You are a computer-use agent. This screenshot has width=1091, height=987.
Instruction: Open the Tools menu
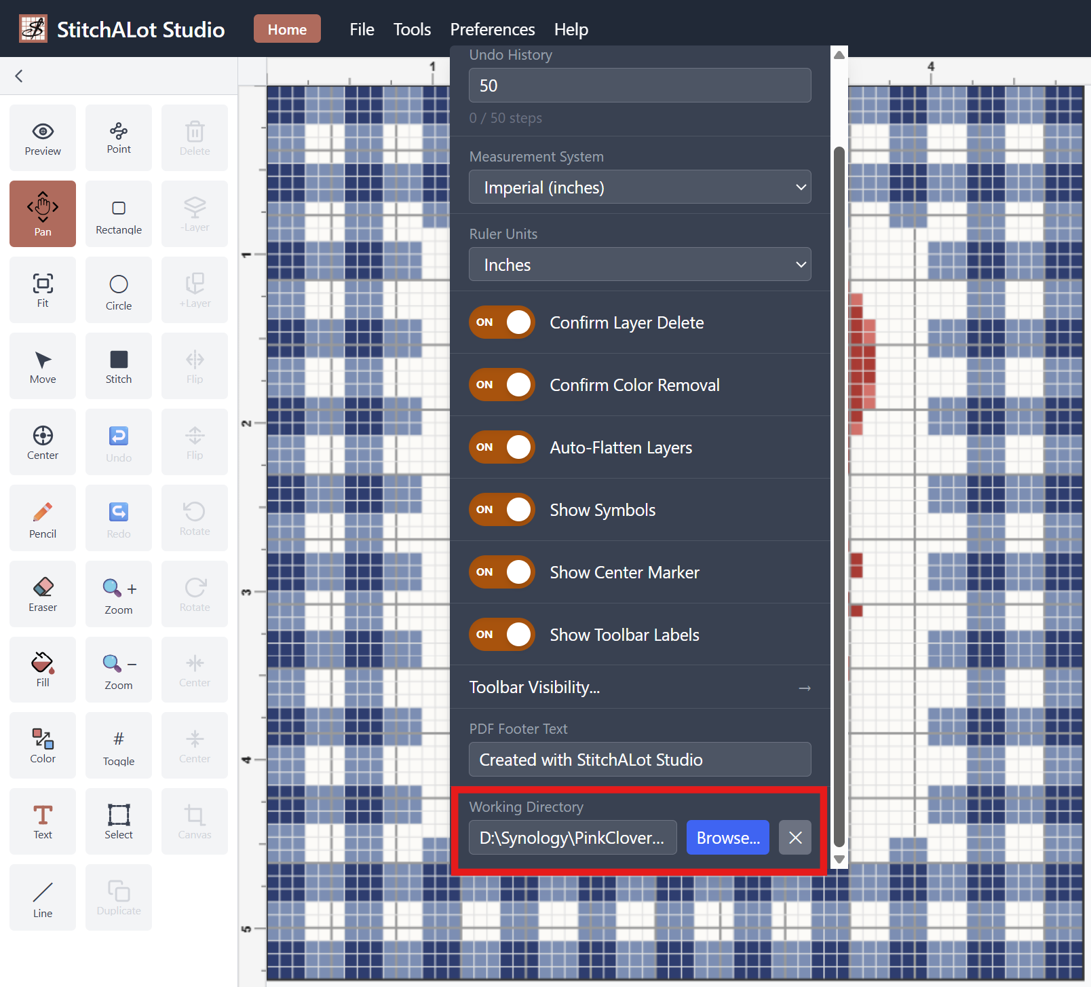[412, 29]
